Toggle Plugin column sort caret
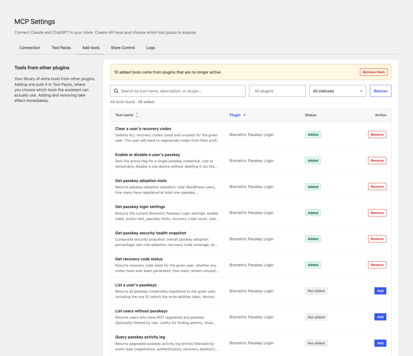The image size is (413, 356). 244,115
